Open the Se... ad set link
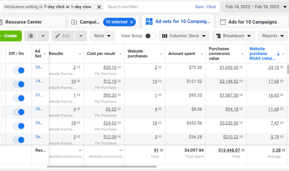The width and height of the screenshot is (289, 171). tap(39, 137)
